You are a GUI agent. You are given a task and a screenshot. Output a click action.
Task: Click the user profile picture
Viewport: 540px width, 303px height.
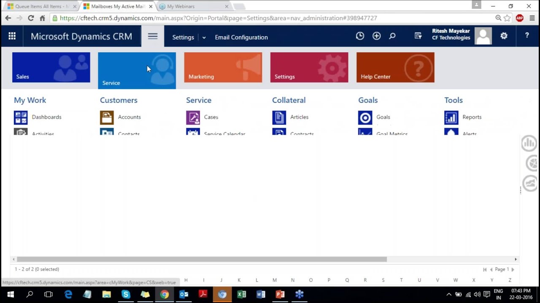tap(483, 36)
